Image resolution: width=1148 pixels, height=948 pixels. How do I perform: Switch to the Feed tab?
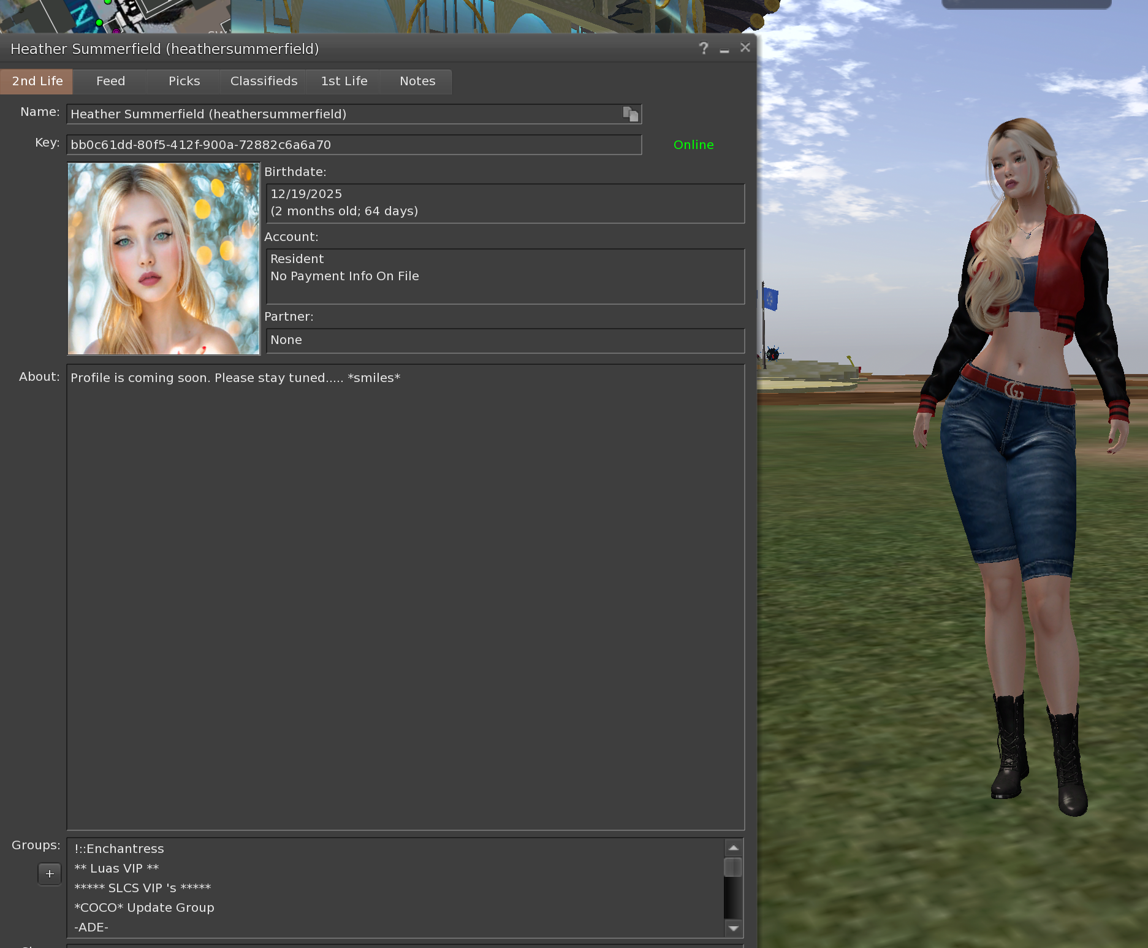click(x=110, y=81)
